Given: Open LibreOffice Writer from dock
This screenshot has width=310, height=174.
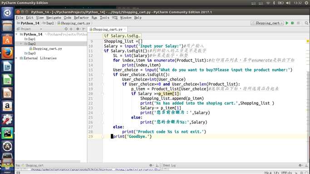Looking at the screenshot, I should coord(7,66).
